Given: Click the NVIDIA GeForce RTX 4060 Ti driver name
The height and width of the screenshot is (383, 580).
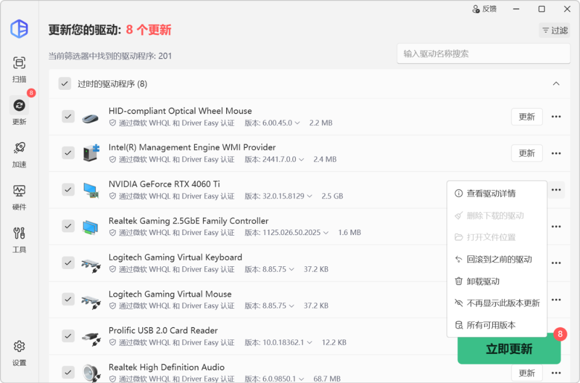Looking at the screenshot, I should (164, 184).
